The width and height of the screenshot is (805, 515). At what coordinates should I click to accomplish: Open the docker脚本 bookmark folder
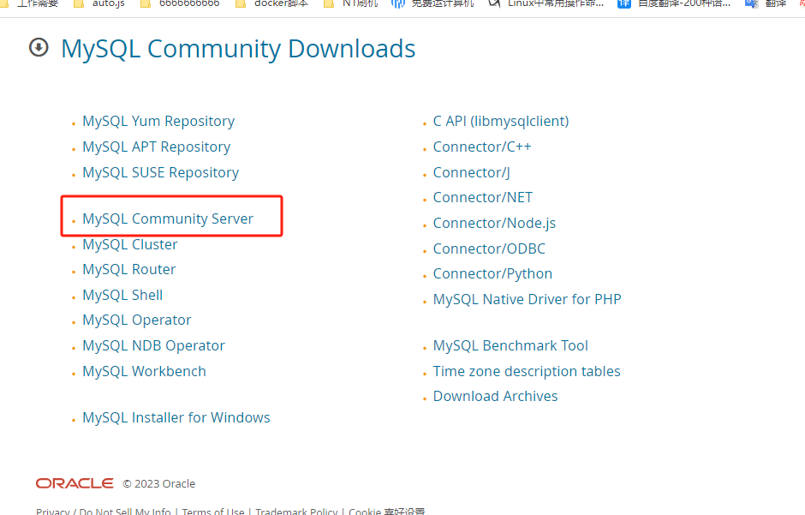point(274,3)
